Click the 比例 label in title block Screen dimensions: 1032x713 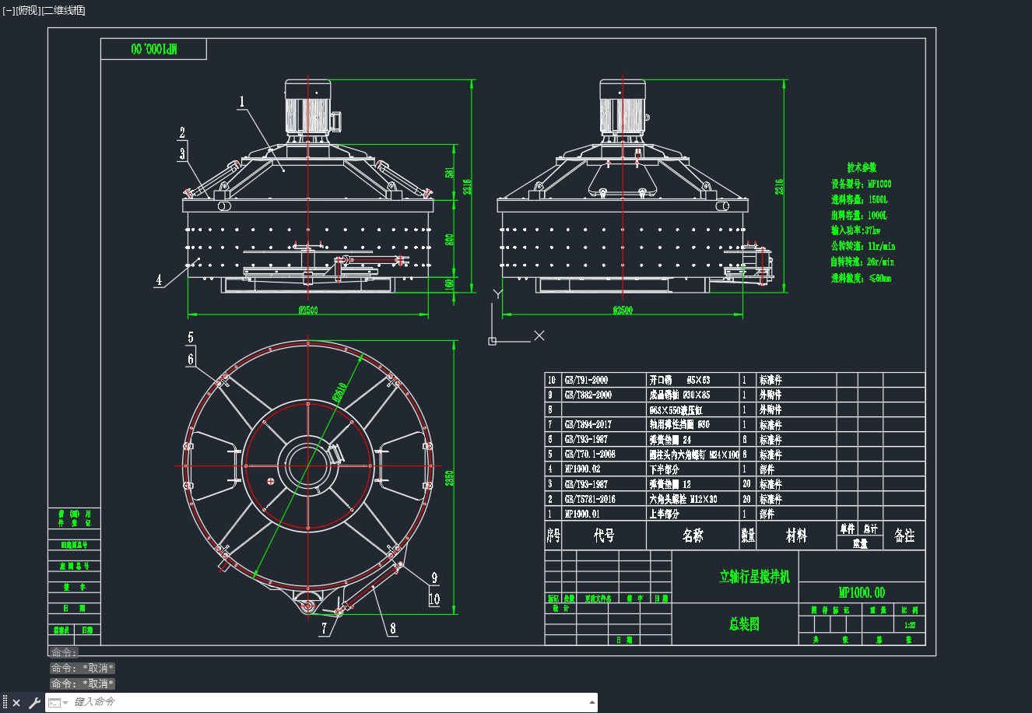click(909, 610)
